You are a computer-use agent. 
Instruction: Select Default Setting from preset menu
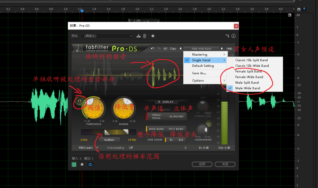(203, 66)
